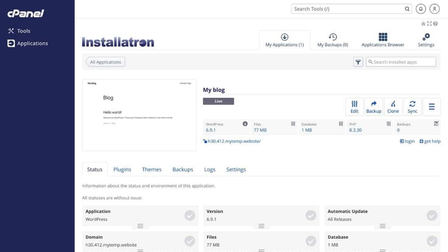Click the fullscreen expand icon
The width and height of the screenshot is (448, 252).
pyautogui.click(x=429, y=24)
